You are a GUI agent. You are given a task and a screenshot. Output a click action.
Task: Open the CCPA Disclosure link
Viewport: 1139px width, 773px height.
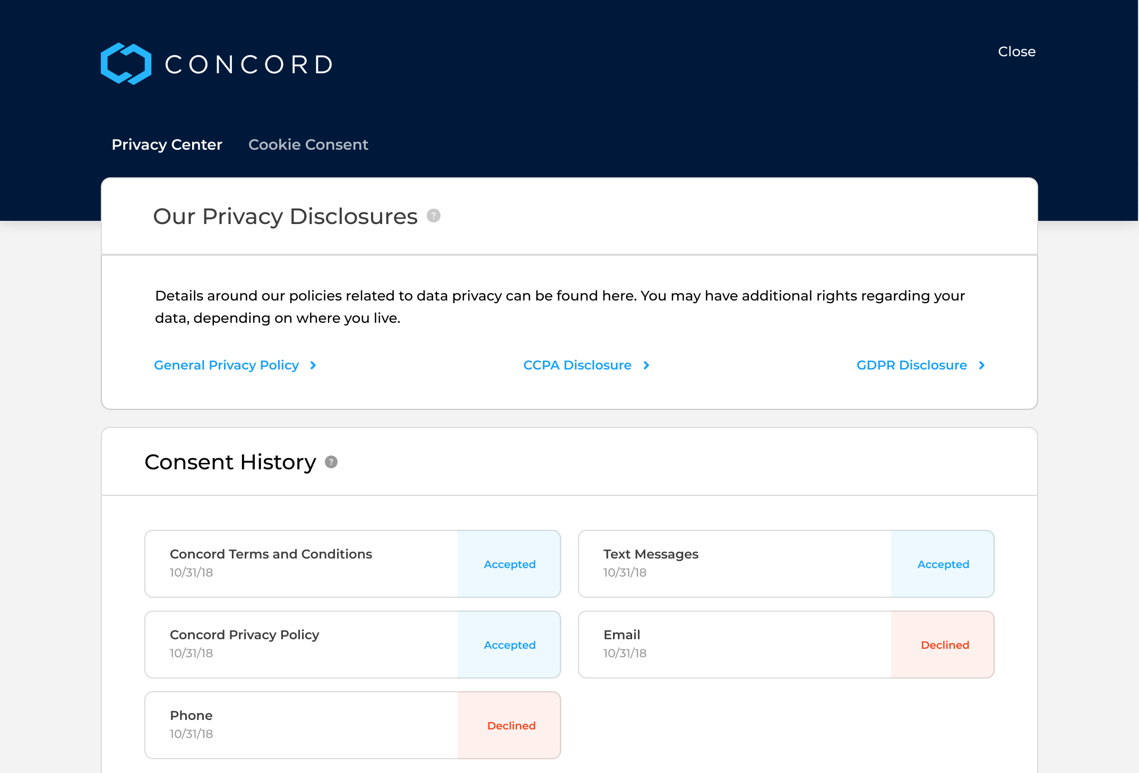(577, 365)
